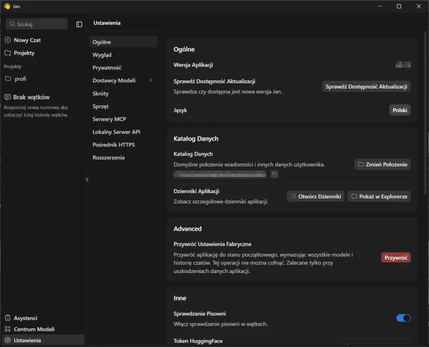Click the settings page vertical scrollbar
The height and width of the screenshot is (347, 429).
point(426,116)
